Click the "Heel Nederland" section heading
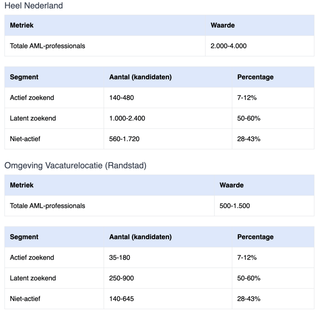Viewport: 318px width, 313px height. pos(34,6)
